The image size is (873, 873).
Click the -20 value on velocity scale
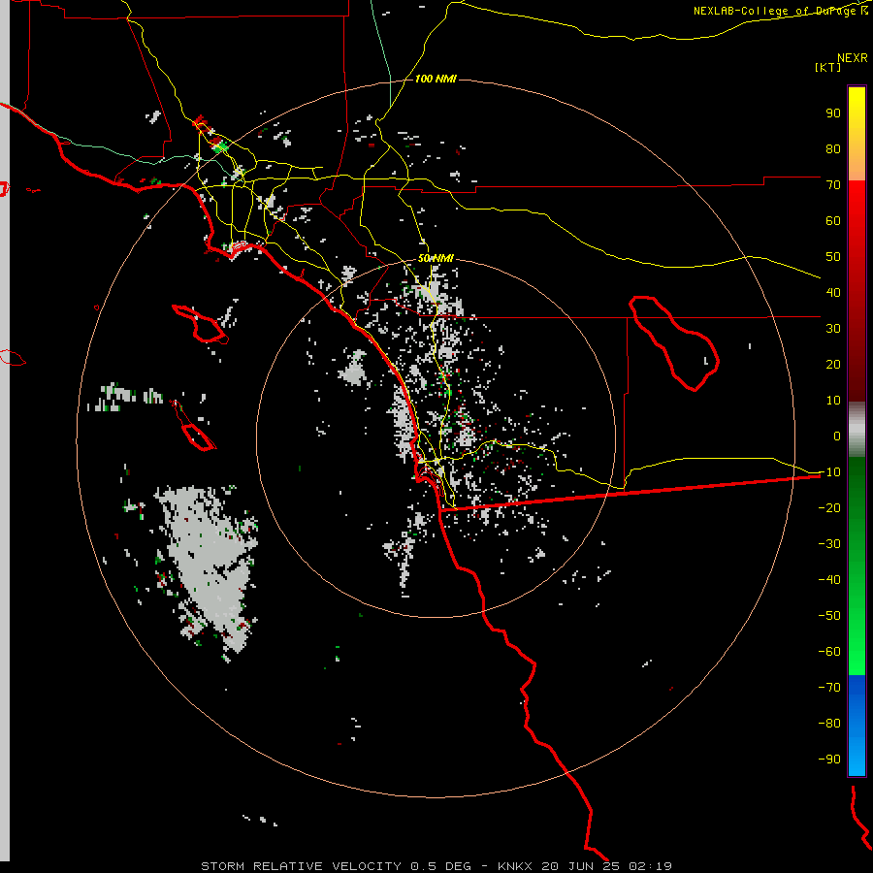[829, 508]
